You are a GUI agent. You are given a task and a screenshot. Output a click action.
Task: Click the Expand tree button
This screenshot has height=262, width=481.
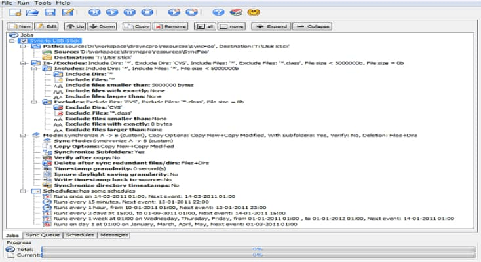[271, 26]
